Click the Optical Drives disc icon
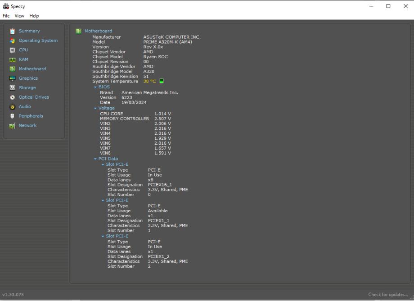The image size is (414, 301). (x=13, y=97)
